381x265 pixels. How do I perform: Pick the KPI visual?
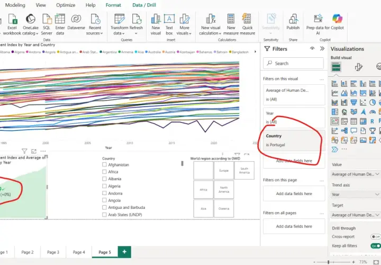point(334,121)
